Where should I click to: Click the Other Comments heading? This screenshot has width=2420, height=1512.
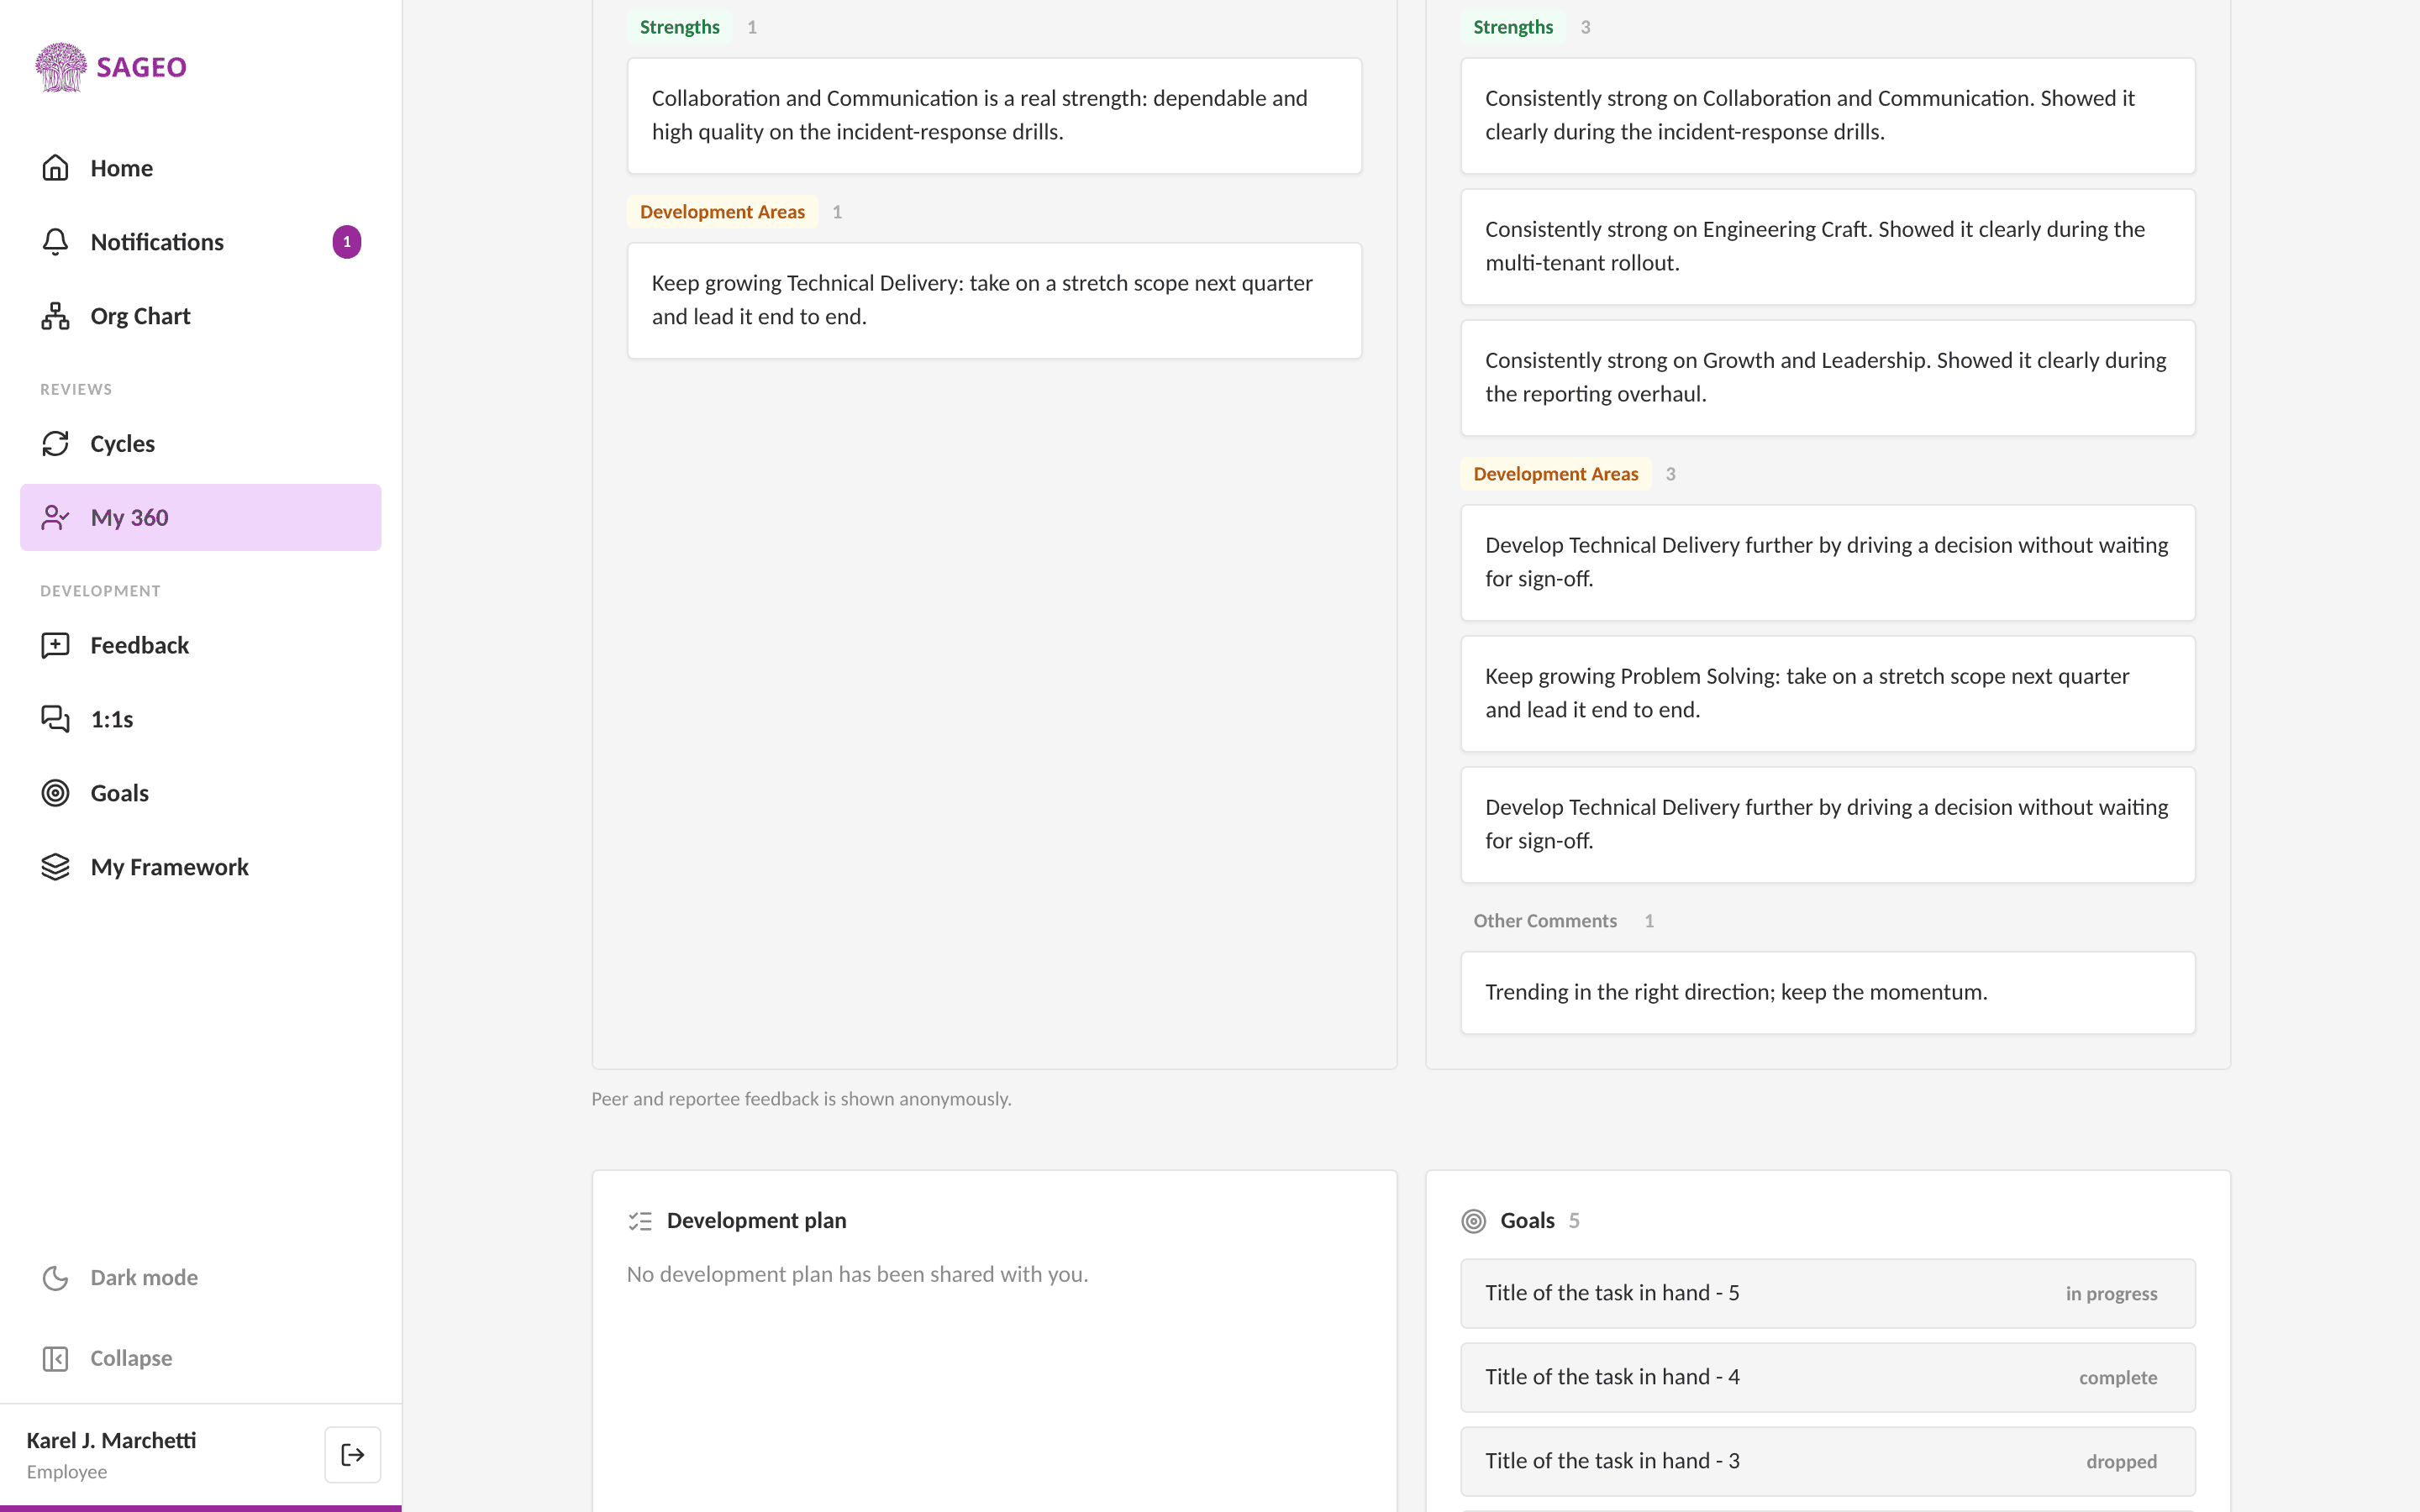1544,921
